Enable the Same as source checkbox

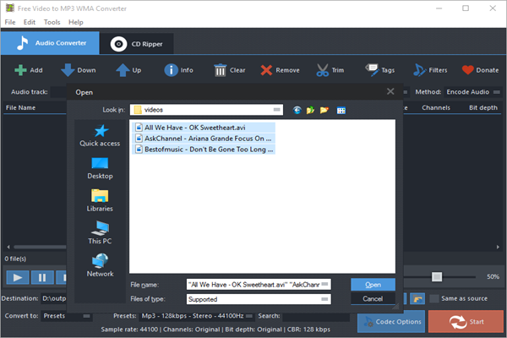pos(434,298)
